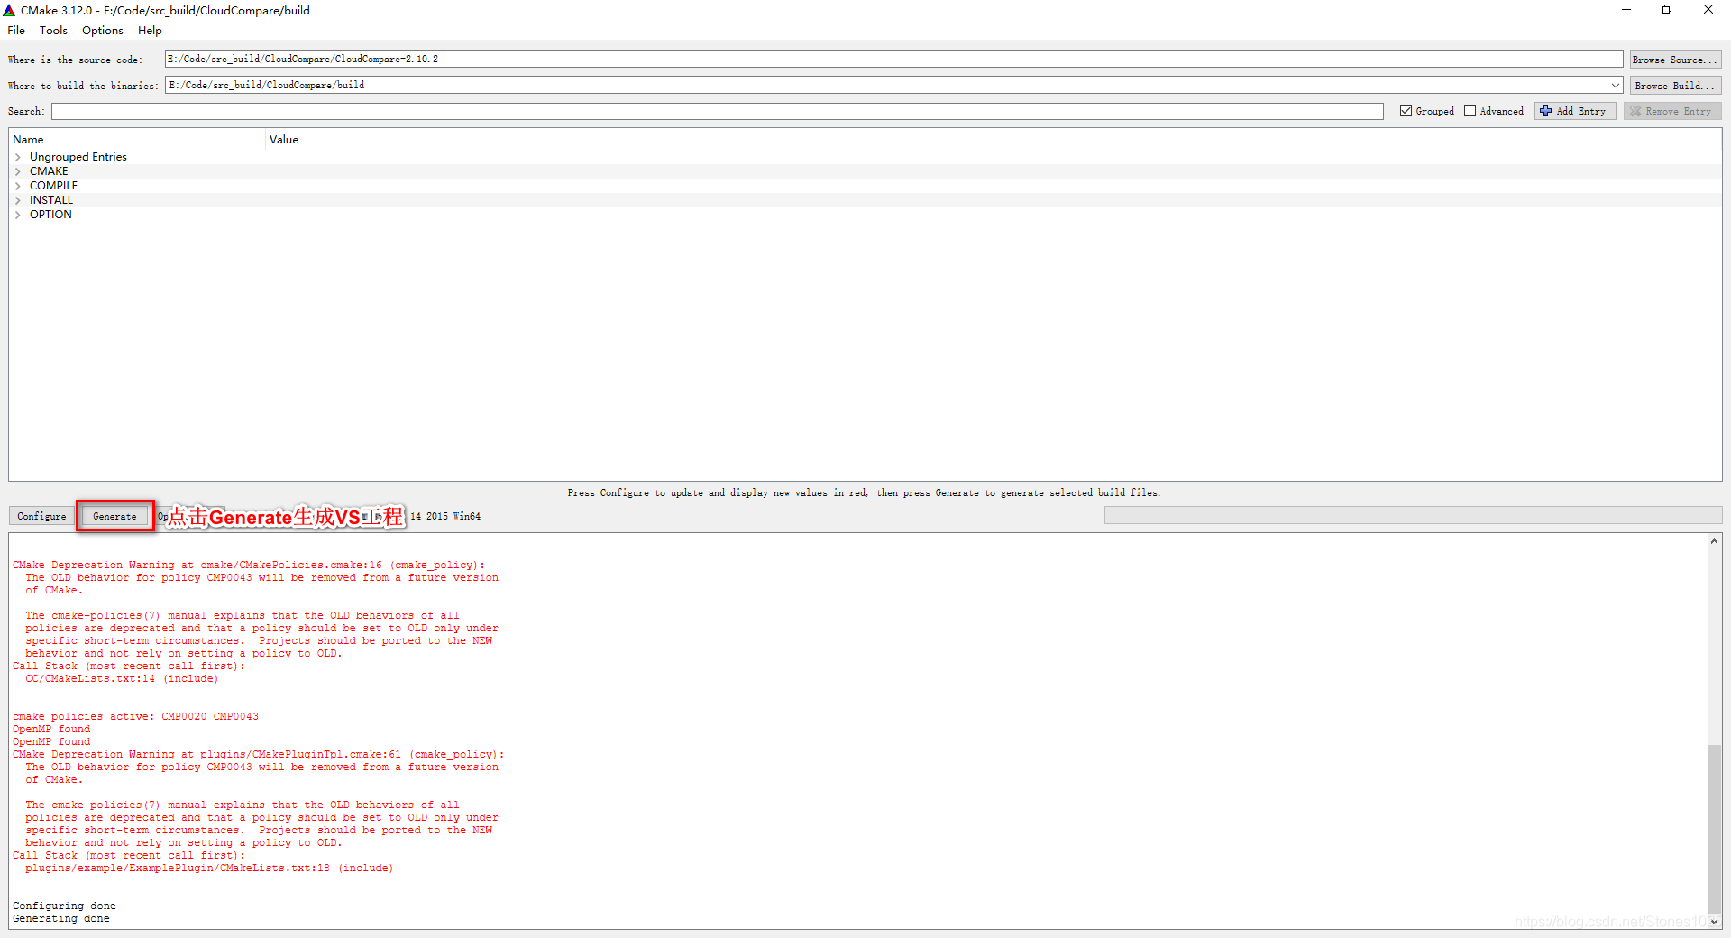Click the Add Entry button
1731x938 pixels.
pos(1574,111)
